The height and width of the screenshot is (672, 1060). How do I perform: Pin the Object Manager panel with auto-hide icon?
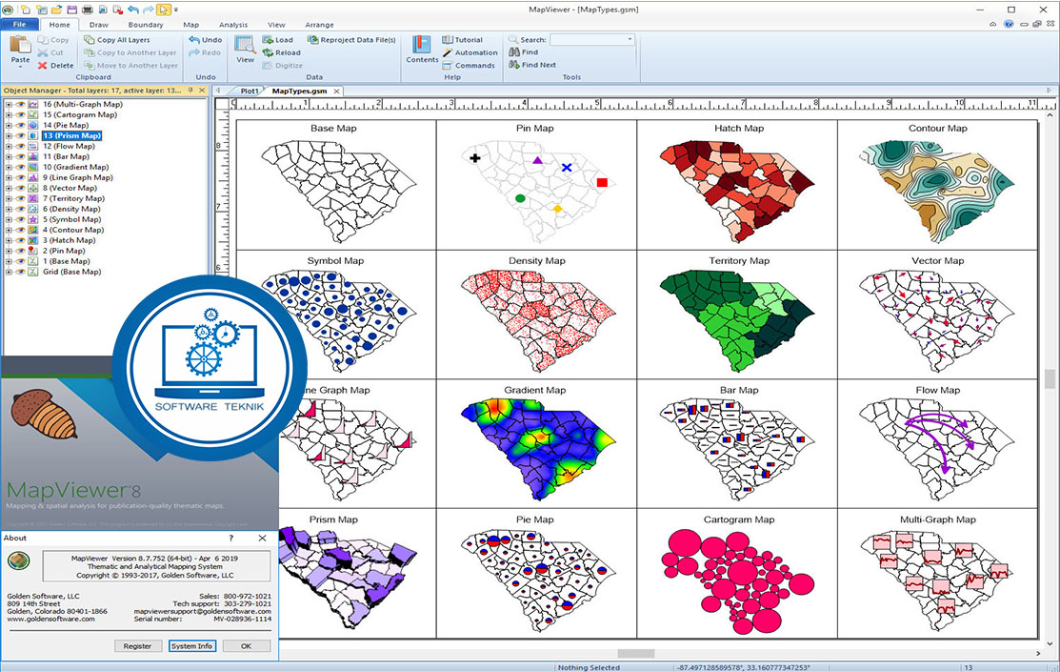[x=190, y=90]
